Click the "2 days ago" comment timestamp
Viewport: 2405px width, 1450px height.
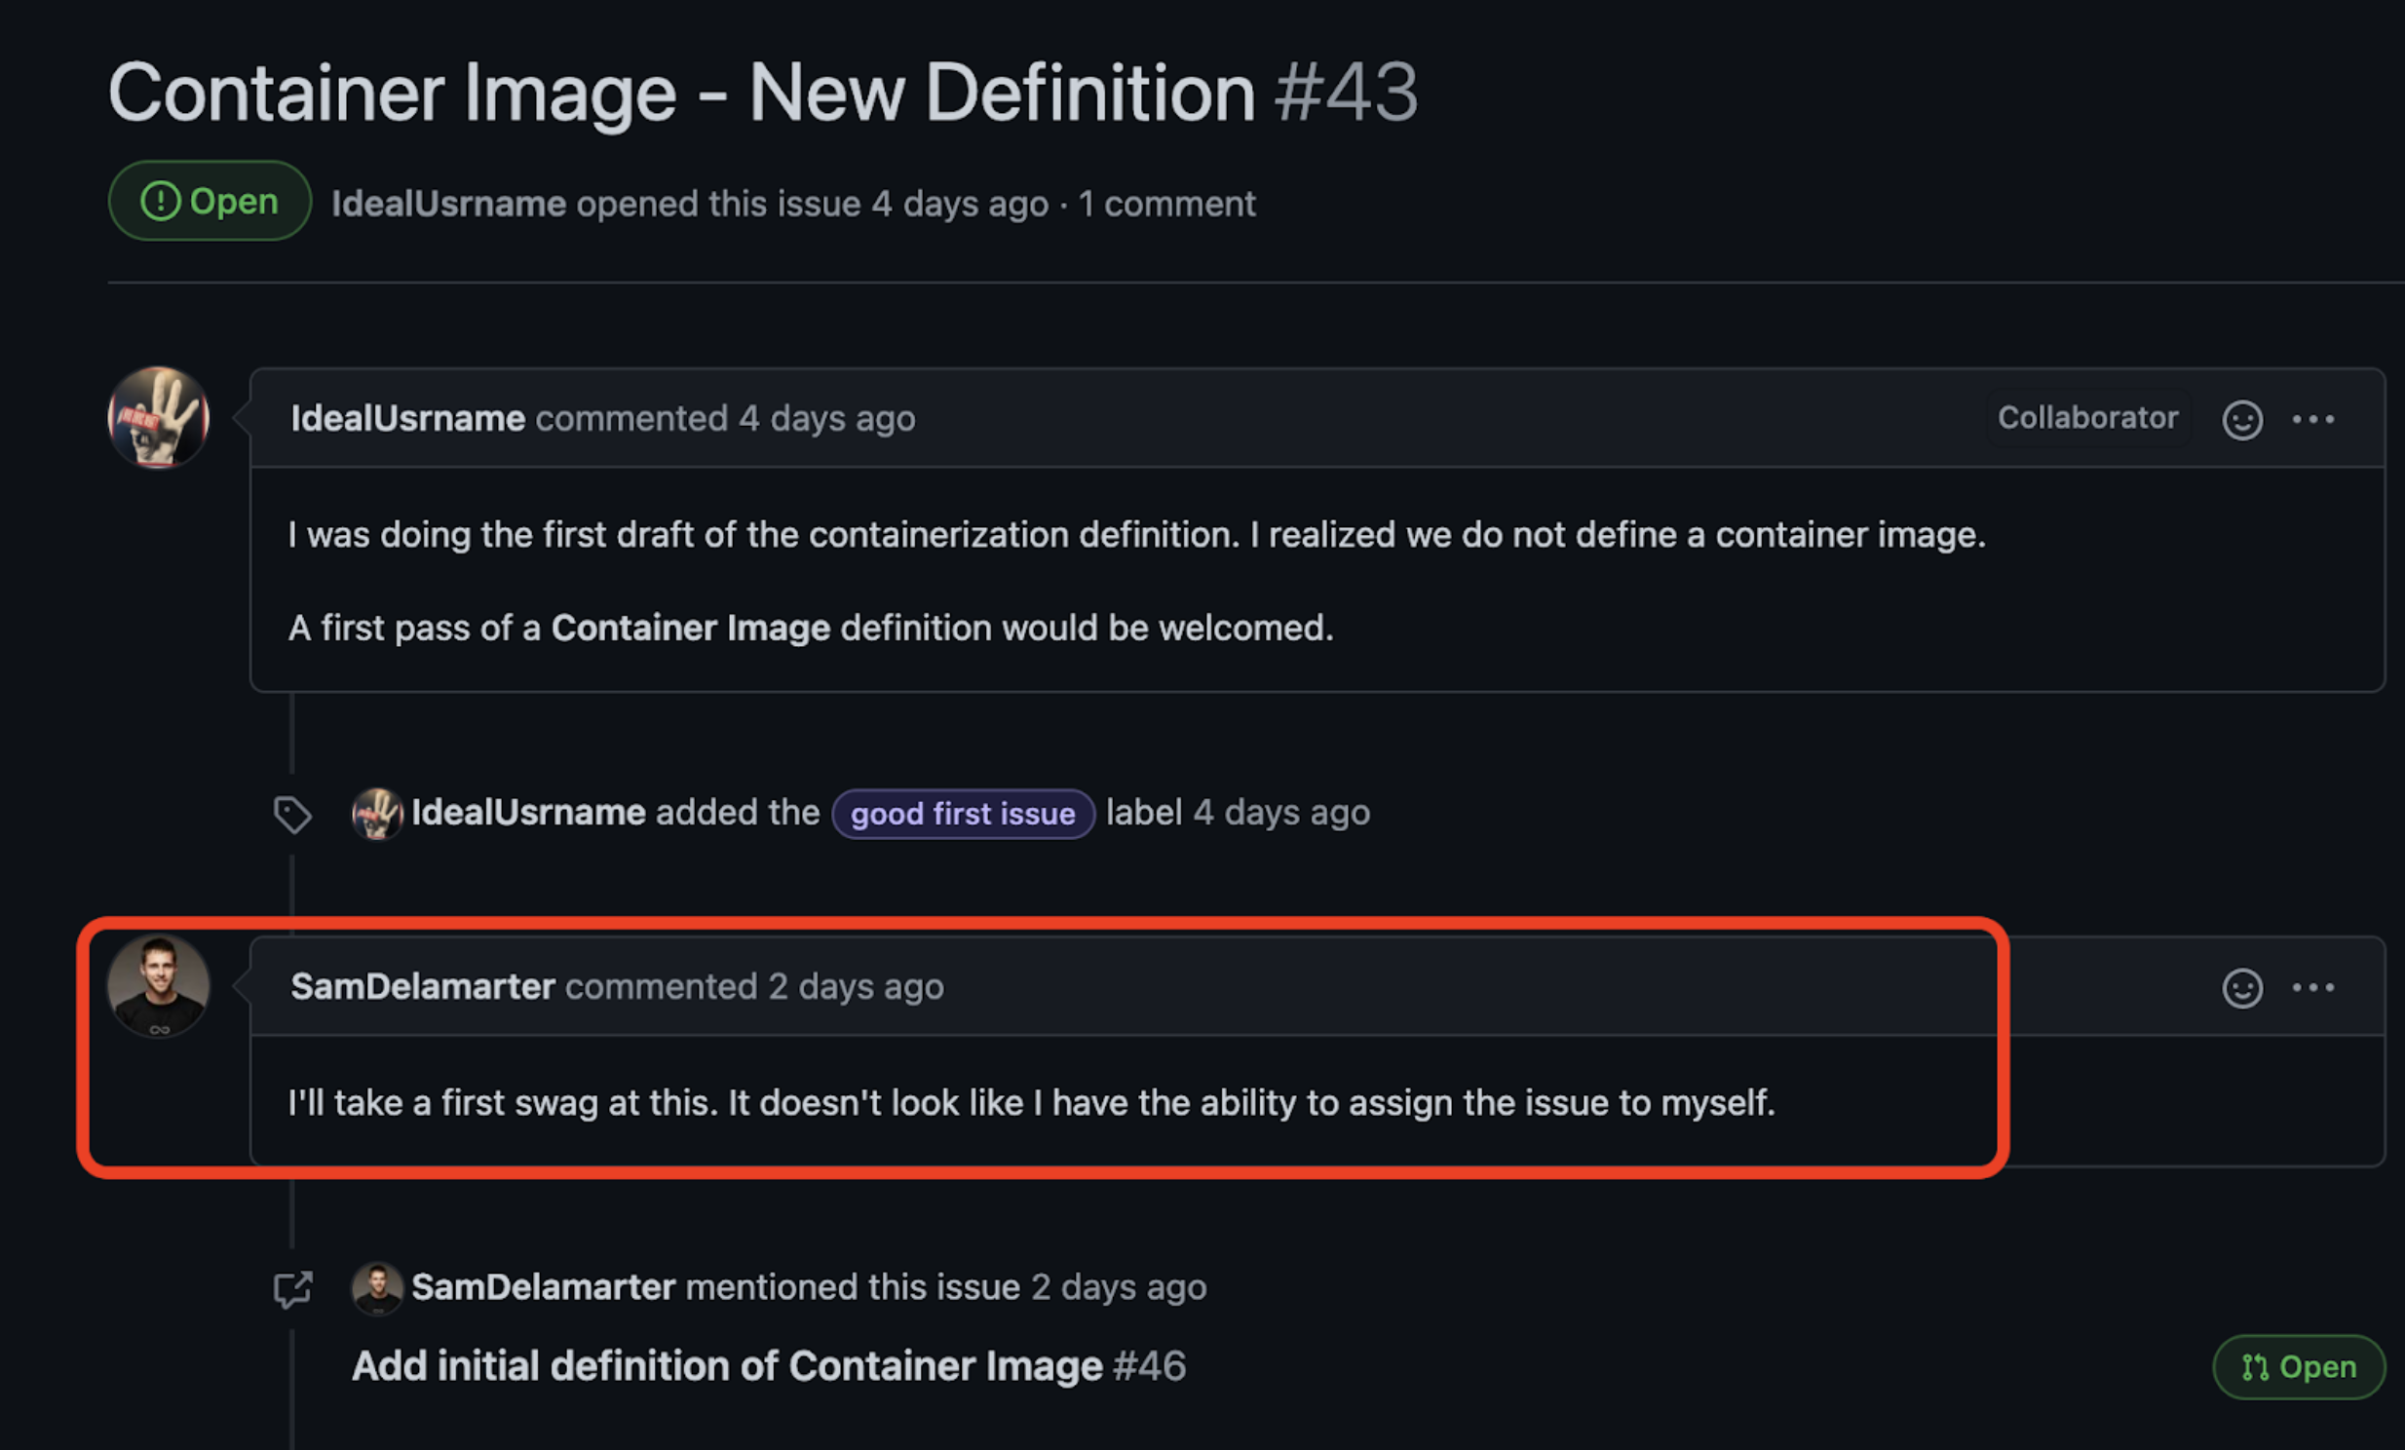coord(856,986)
